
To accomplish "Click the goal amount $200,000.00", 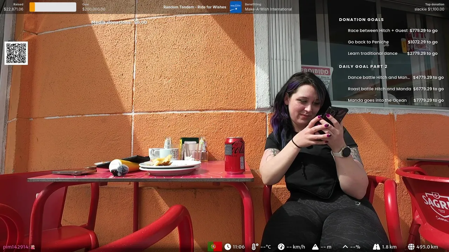I will point(94,9).
